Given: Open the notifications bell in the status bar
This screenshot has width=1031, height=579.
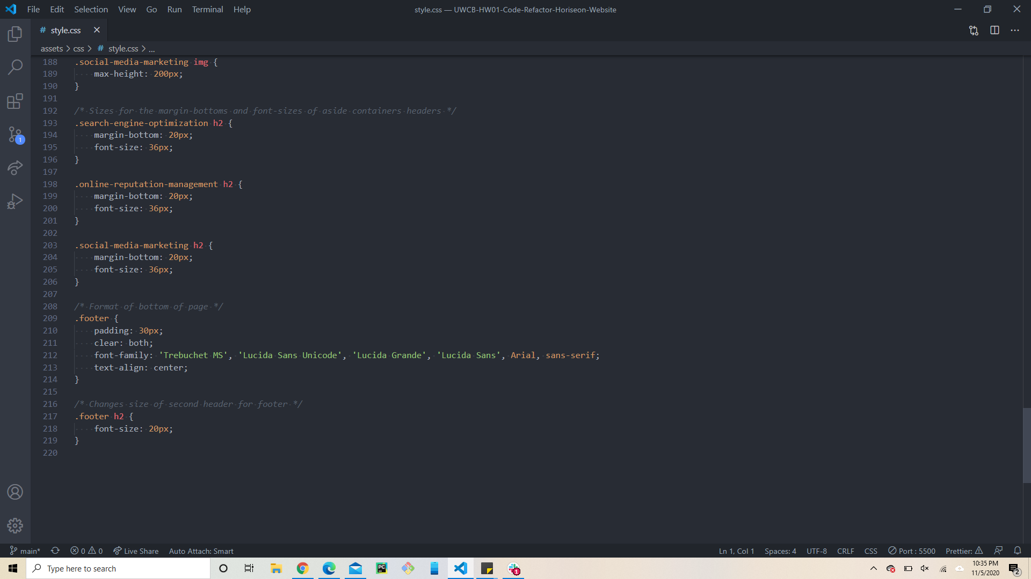Looking at the screenshot, I should pyautogui.click(x=1018, y=551).
